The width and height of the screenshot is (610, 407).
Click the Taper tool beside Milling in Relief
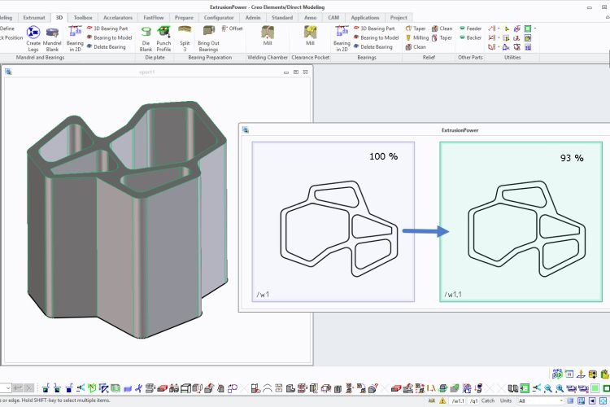(442, 37)
